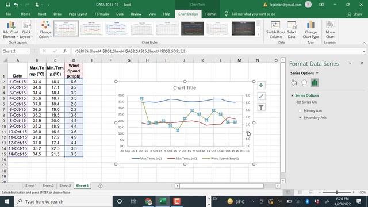368x207 pixels.
Task: Open the File menu tab
Action: pos(9,14)
